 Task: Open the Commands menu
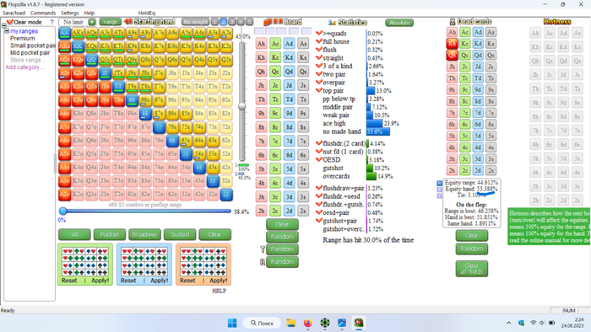(x=42, y=13)
